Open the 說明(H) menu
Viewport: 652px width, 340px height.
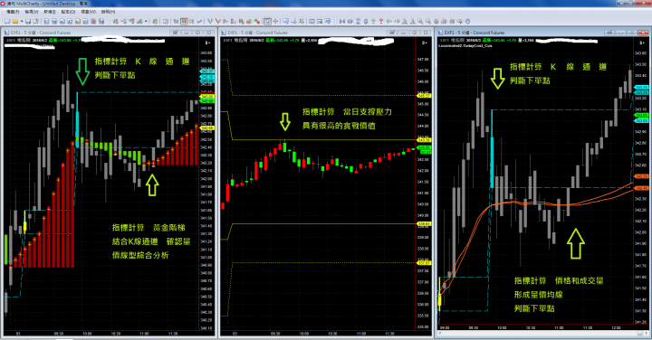(x=108, y=12)
